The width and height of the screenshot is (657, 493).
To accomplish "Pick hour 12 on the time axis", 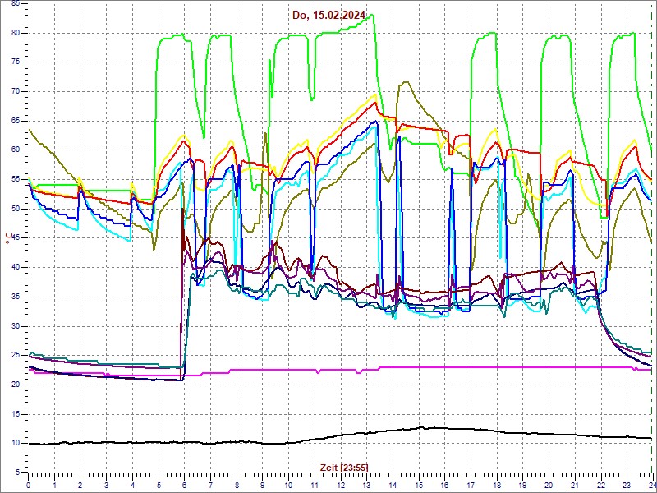I will [x=341, y=485].
